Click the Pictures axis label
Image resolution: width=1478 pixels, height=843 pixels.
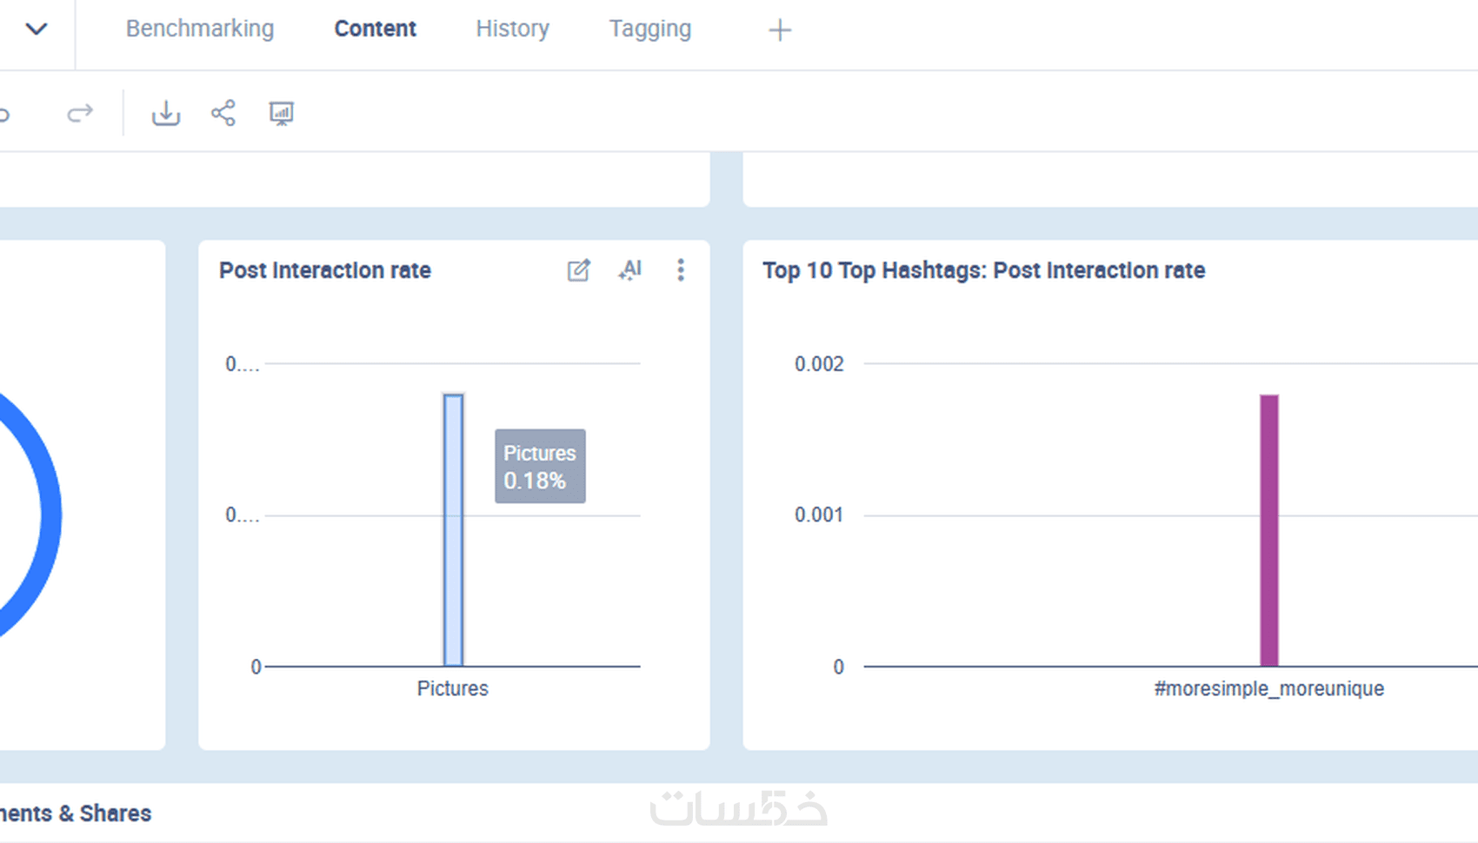(453, 688)
